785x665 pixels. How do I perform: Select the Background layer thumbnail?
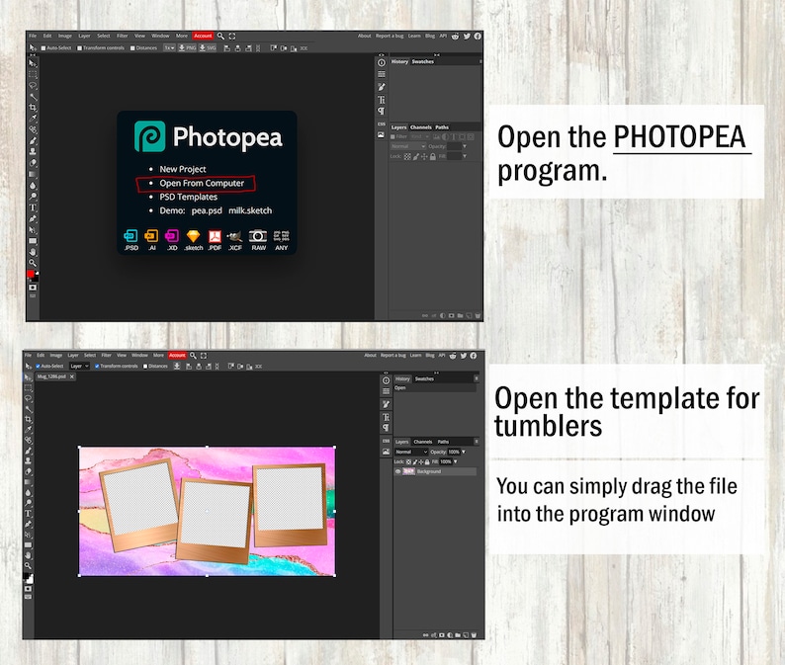click(x=408, y=471)
